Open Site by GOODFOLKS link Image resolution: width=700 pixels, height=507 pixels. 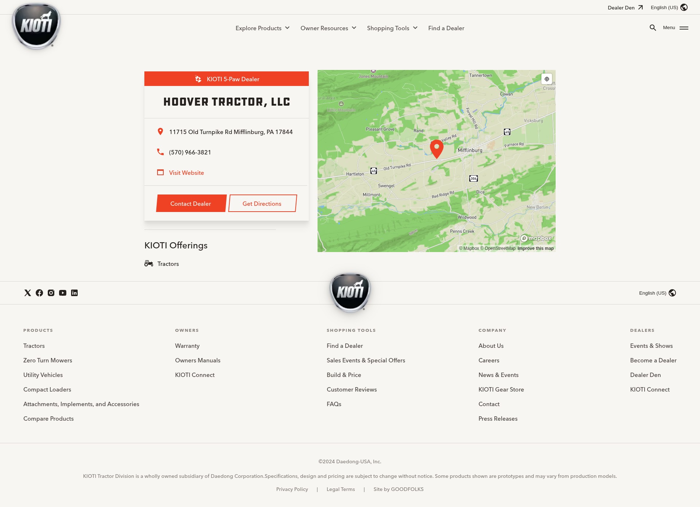click(398, 489)
